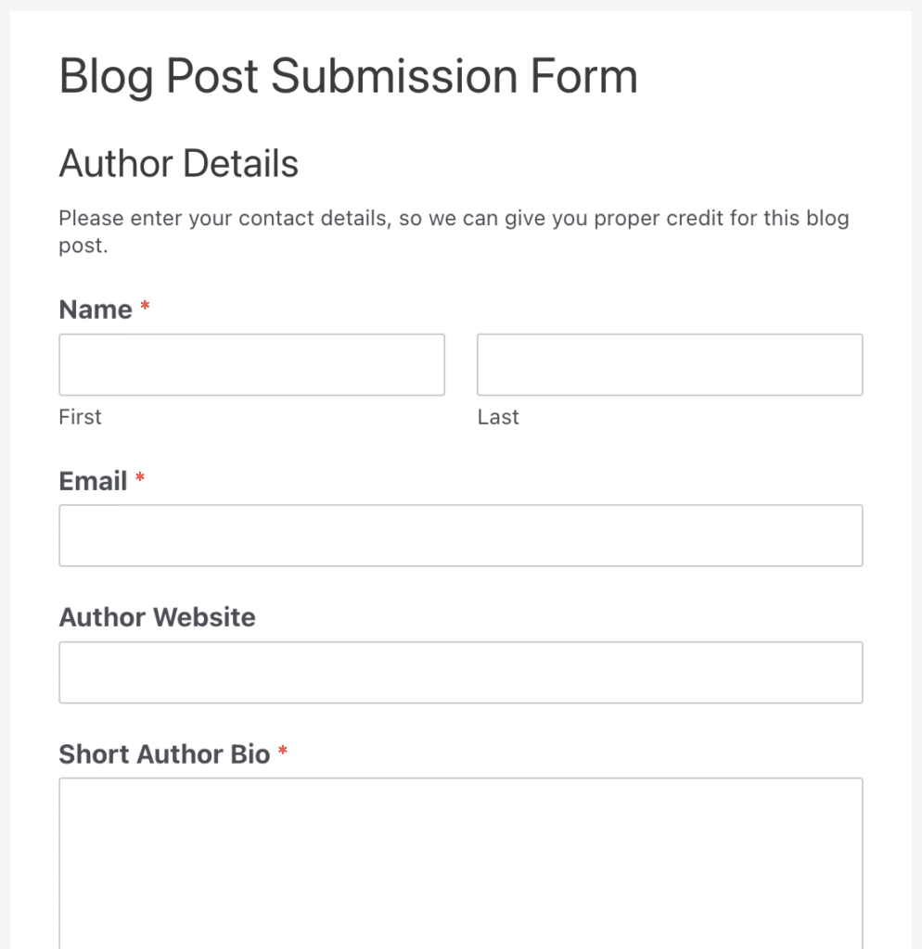Click the Author Website label
Image resolution: width=922 pixels, height=949 pixels.
[157, 617]
